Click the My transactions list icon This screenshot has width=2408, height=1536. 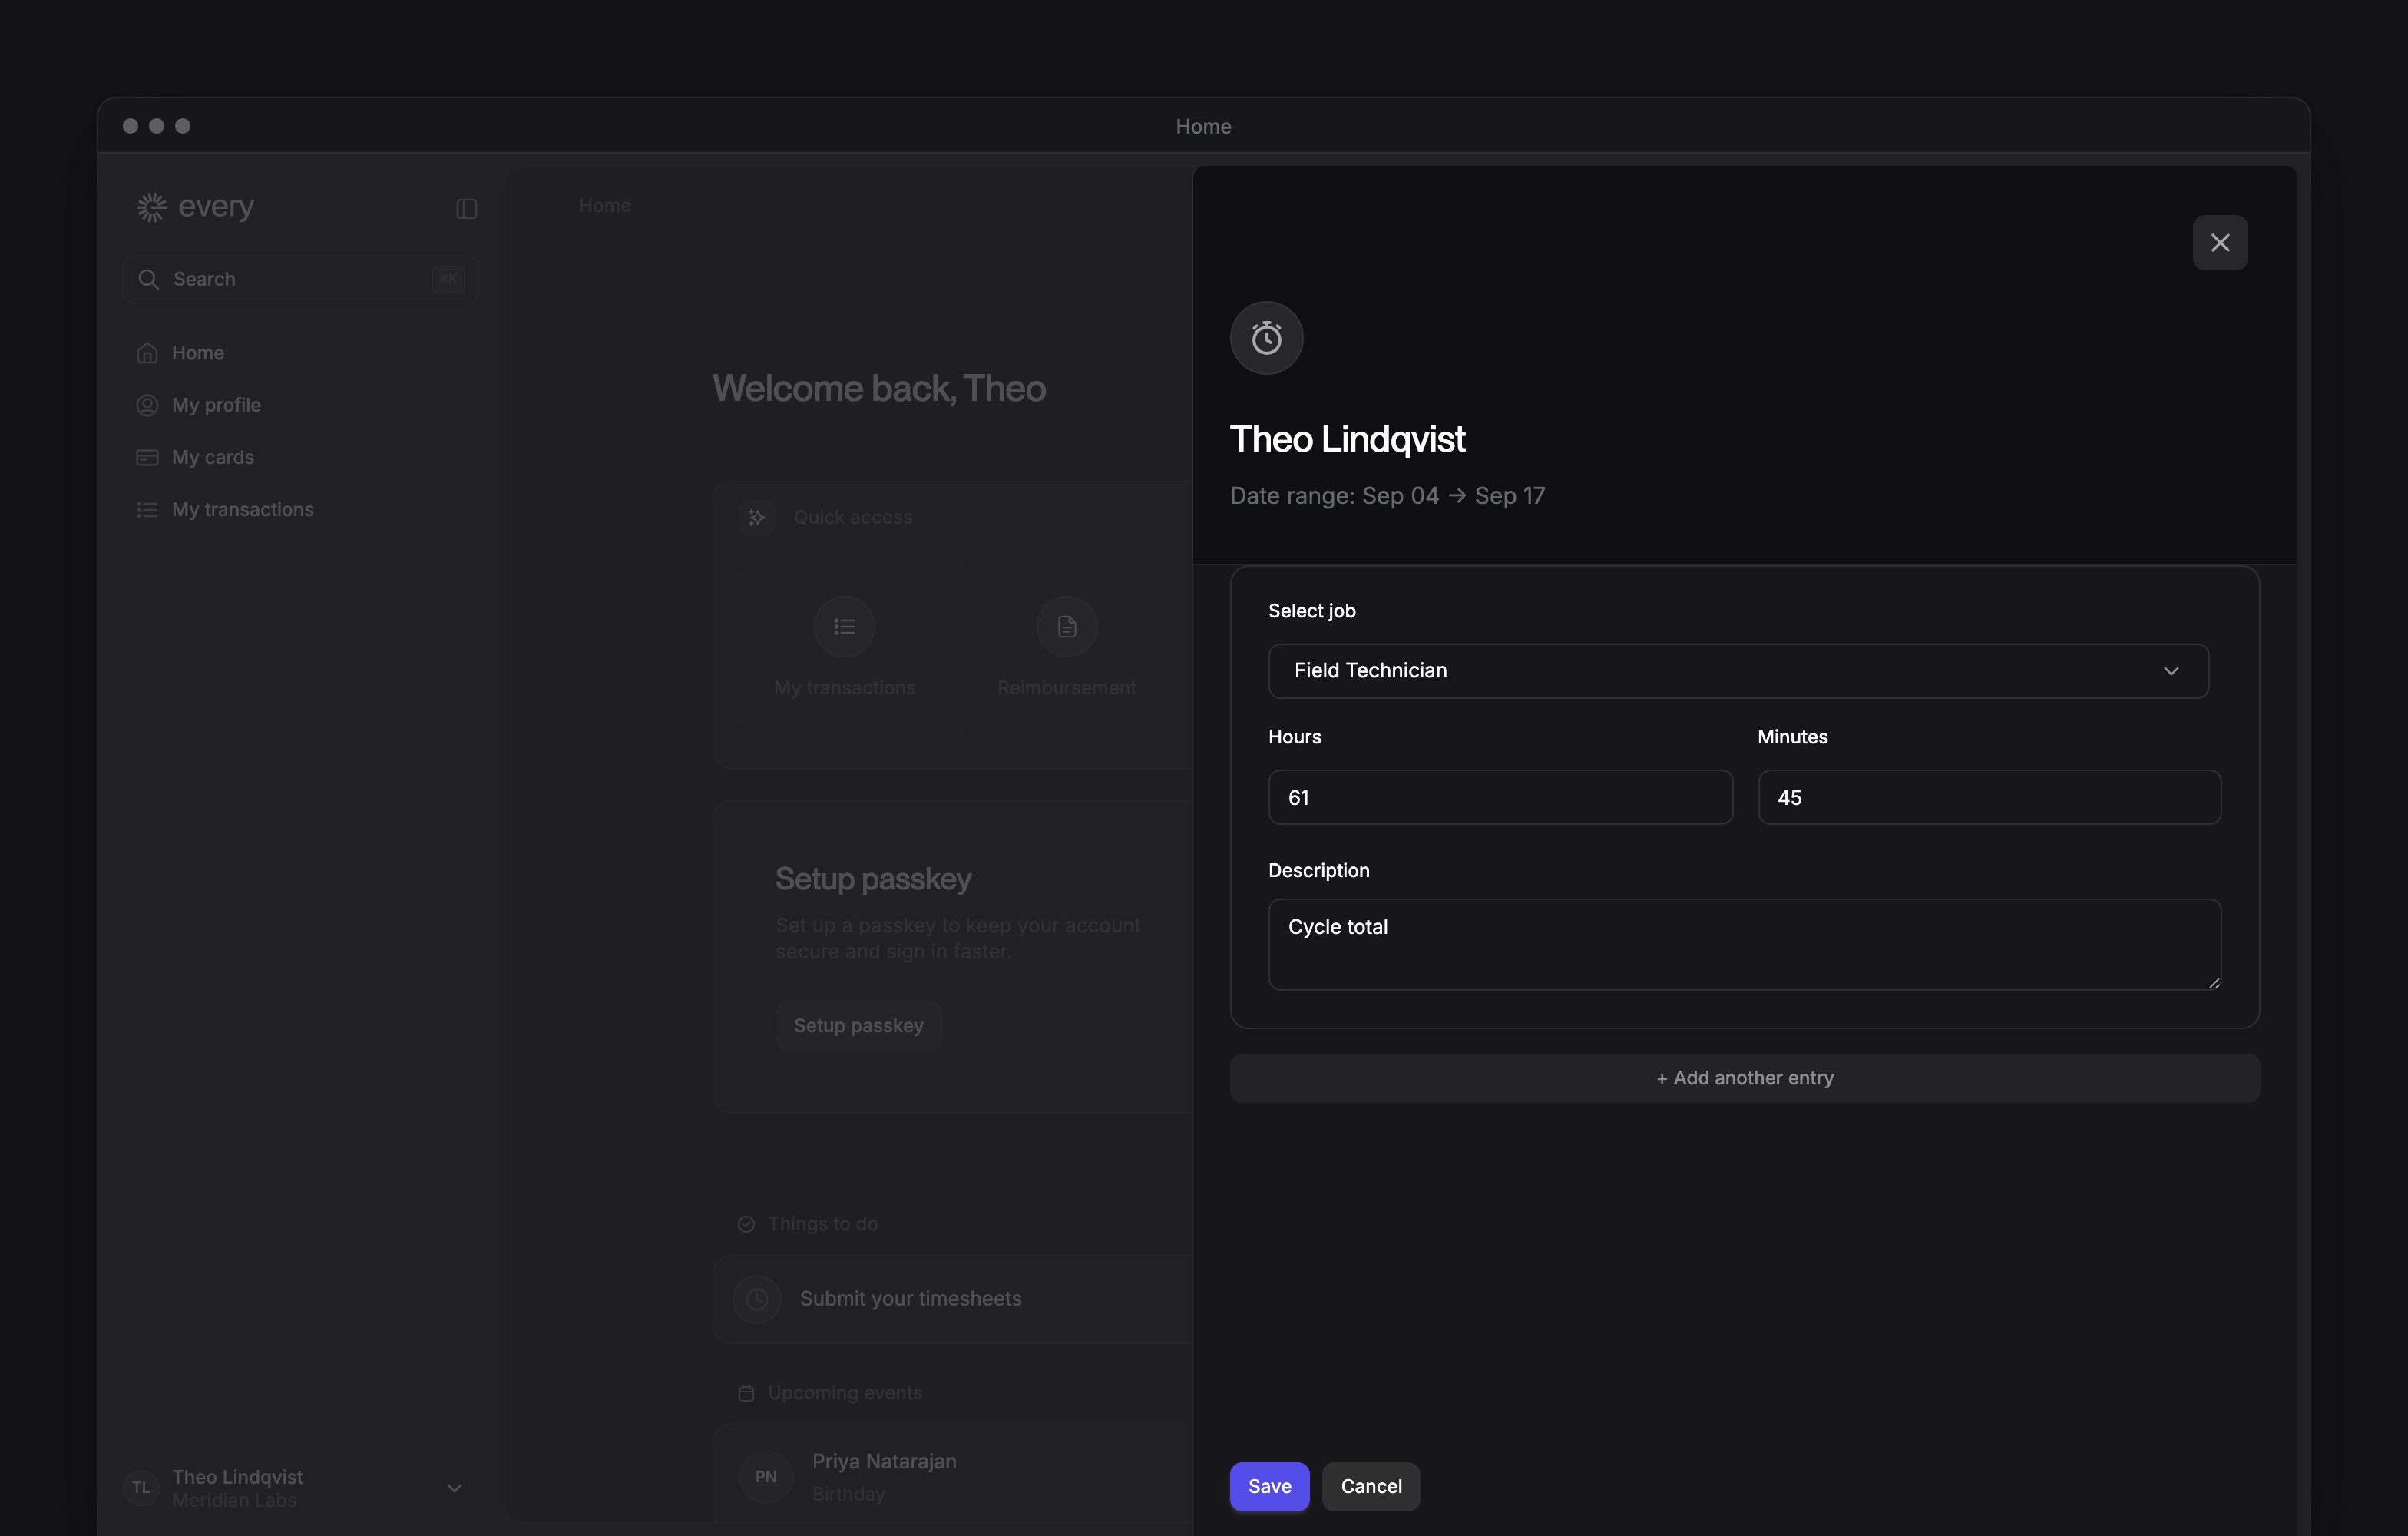[147, 509]
